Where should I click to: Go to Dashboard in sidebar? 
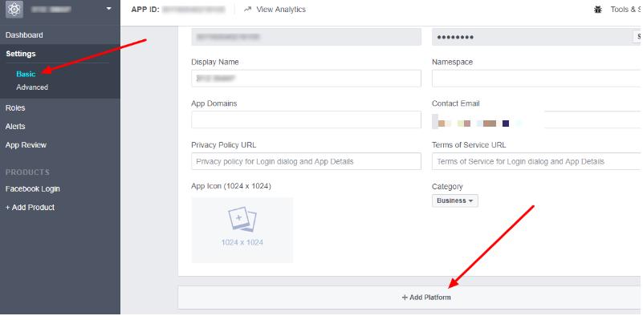coord(24,35)
